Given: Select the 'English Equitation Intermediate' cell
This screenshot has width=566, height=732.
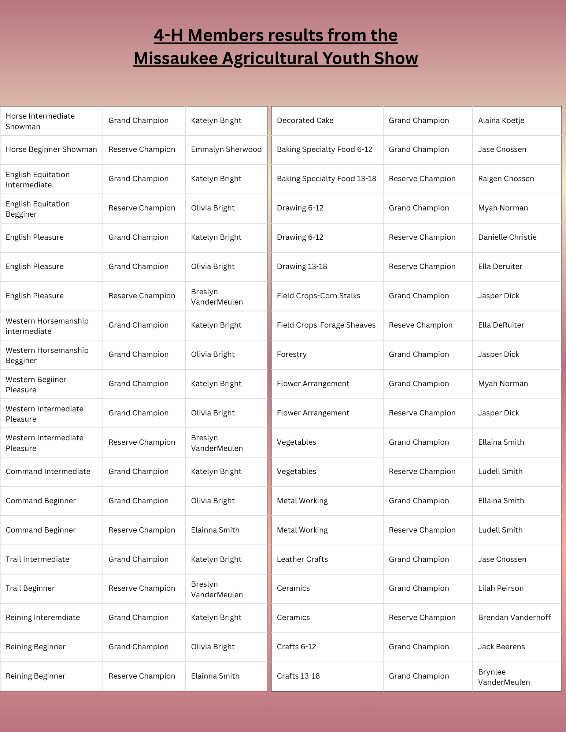Looking at the screenshot, I should (x=52, y=179).
